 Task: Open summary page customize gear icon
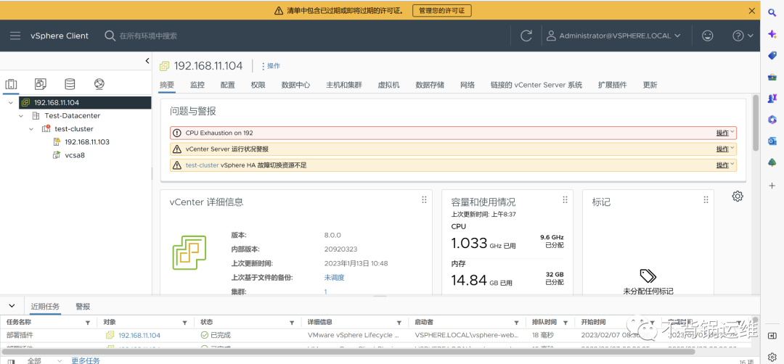(738, 197)
